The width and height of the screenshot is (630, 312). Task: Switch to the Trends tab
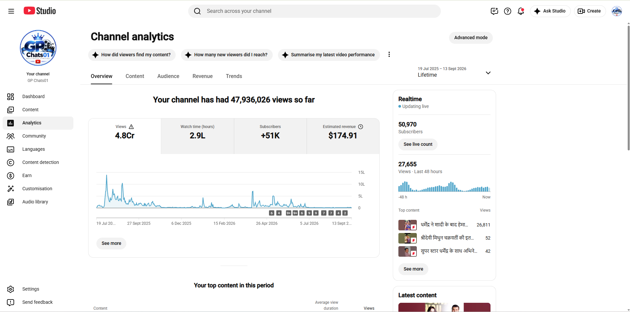point(234,76)
